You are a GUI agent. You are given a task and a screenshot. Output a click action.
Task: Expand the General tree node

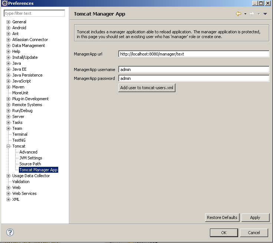(x=8, y=22)
